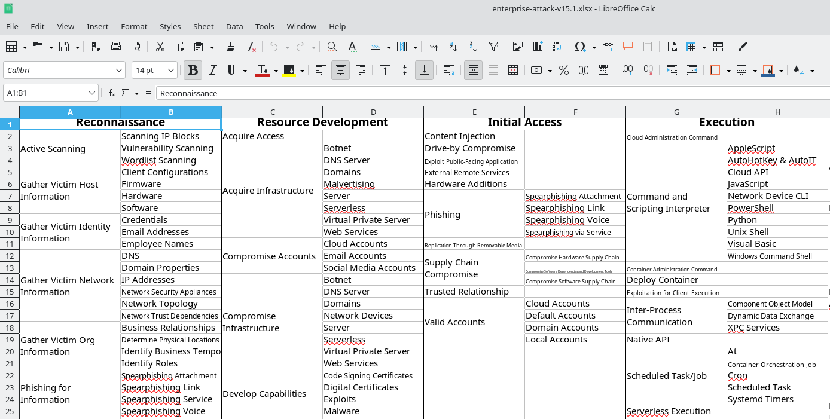Open the Format menu
Viewport: 830px width, 419px height.
(134, 26)
